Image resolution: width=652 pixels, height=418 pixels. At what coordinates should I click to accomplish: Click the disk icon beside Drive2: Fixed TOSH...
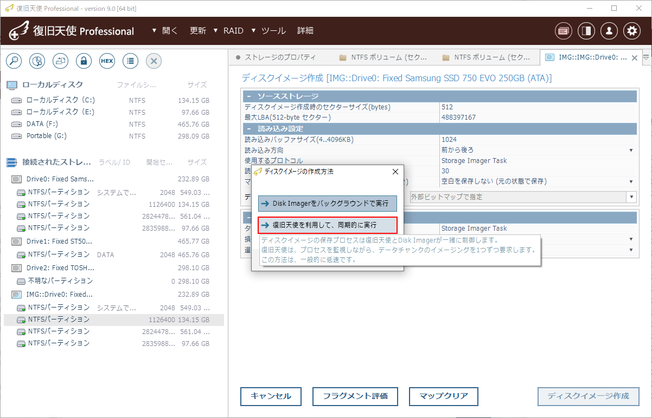pyautogui.click(x=17, y=268)
